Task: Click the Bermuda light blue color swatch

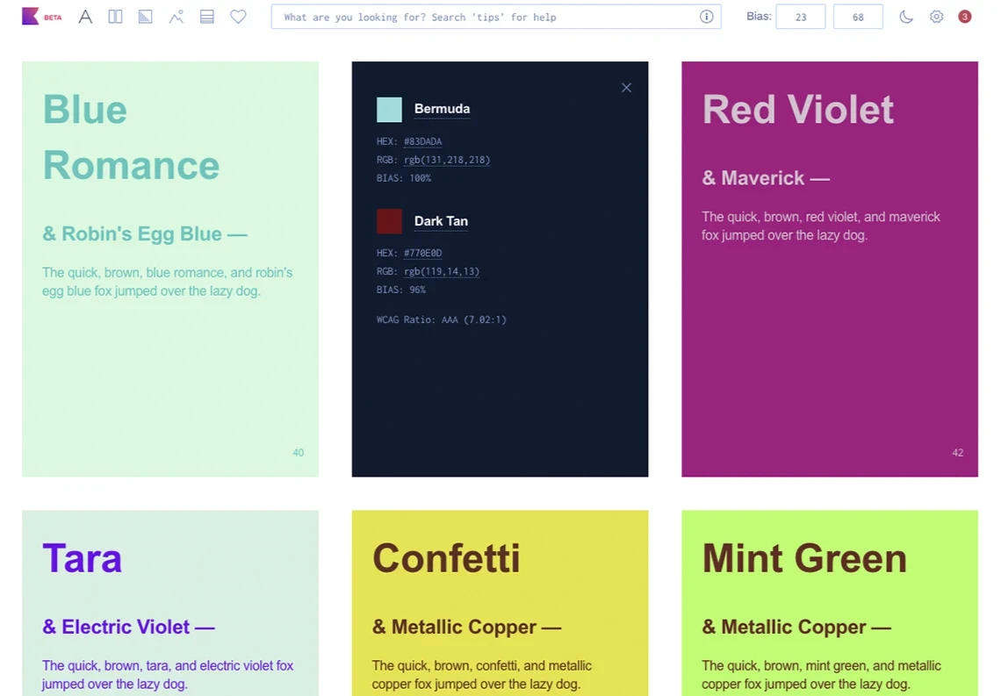Action: click(x=389, y=110)
